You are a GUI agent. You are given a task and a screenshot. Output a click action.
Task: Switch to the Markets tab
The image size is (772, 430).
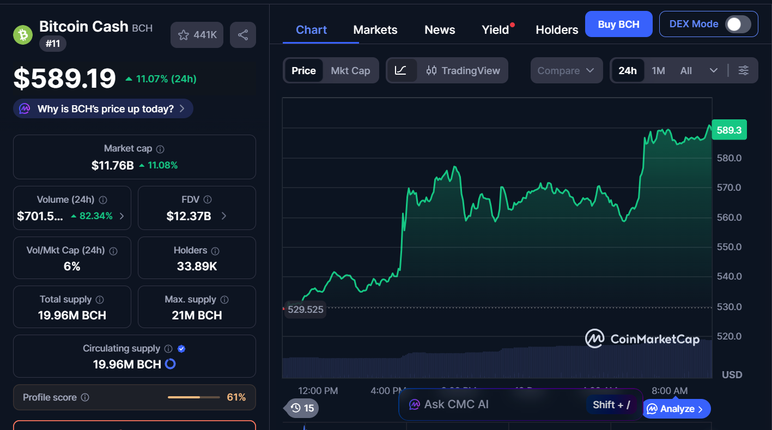(x=375, y=29)
